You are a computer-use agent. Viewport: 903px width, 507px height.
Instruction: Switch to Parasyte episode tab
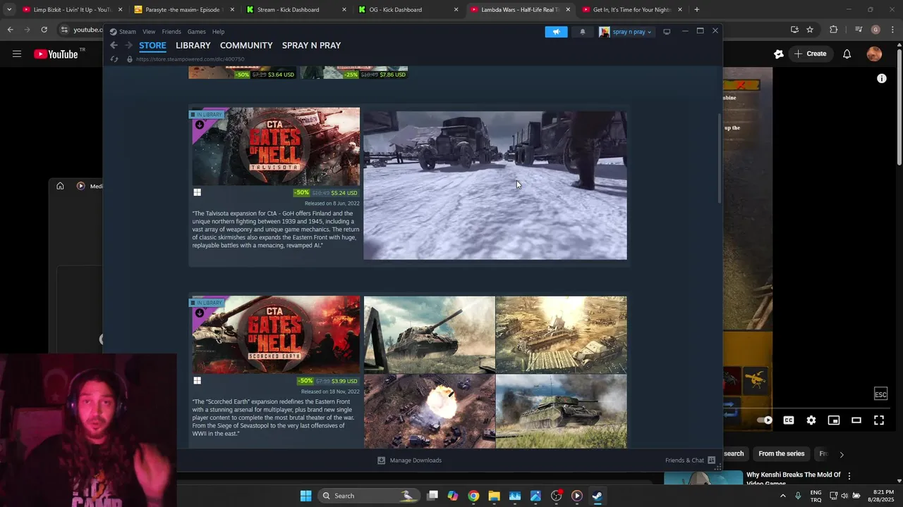183,10
